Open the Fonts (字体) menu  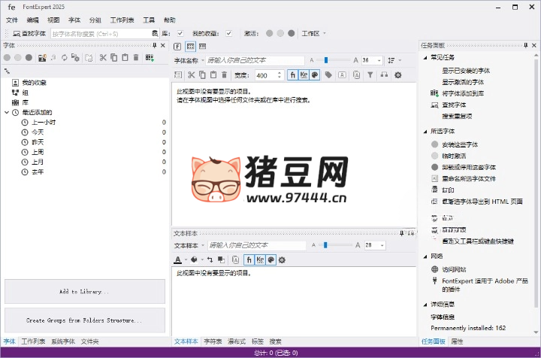(74, 20)
